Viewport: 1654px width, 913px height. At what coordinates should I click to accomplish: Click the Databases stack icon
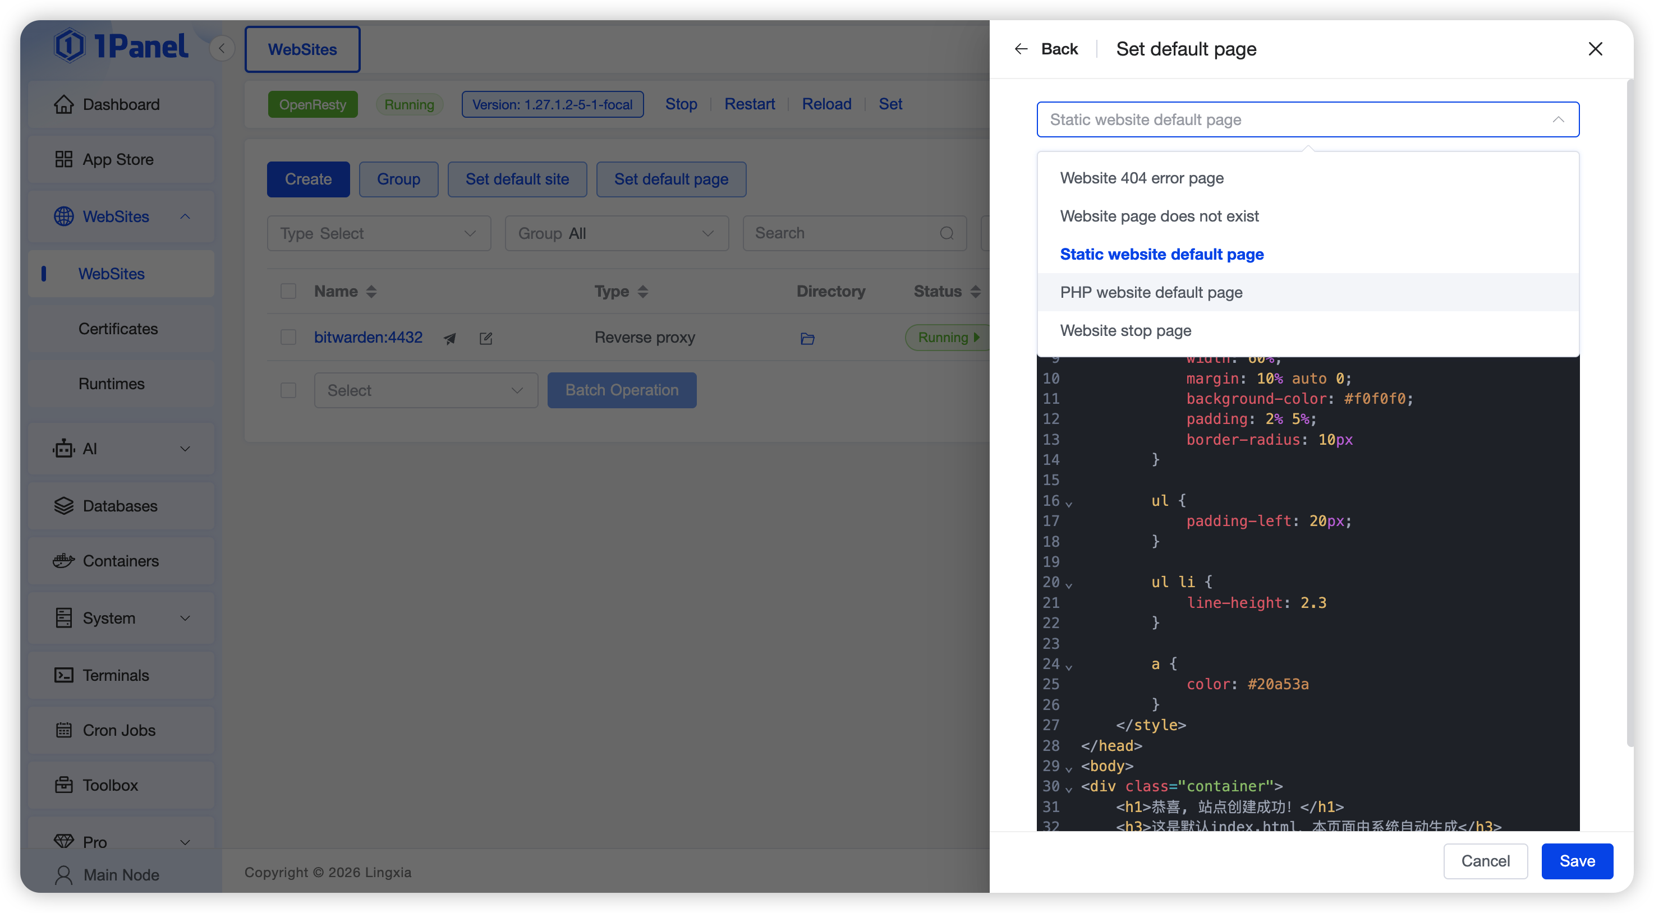[x=63, y=506]
